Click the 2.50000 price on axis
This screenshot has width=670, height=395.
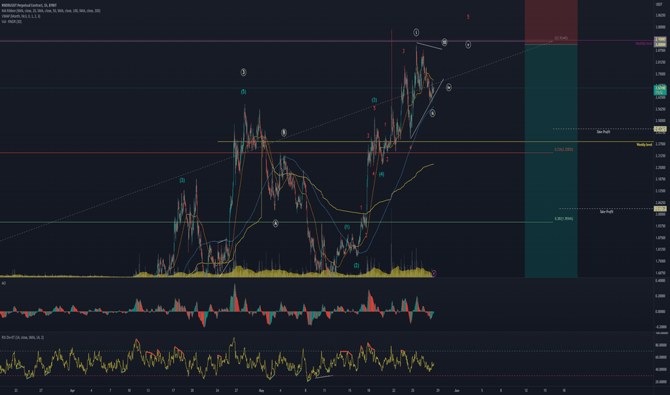[x=660, y=121]
